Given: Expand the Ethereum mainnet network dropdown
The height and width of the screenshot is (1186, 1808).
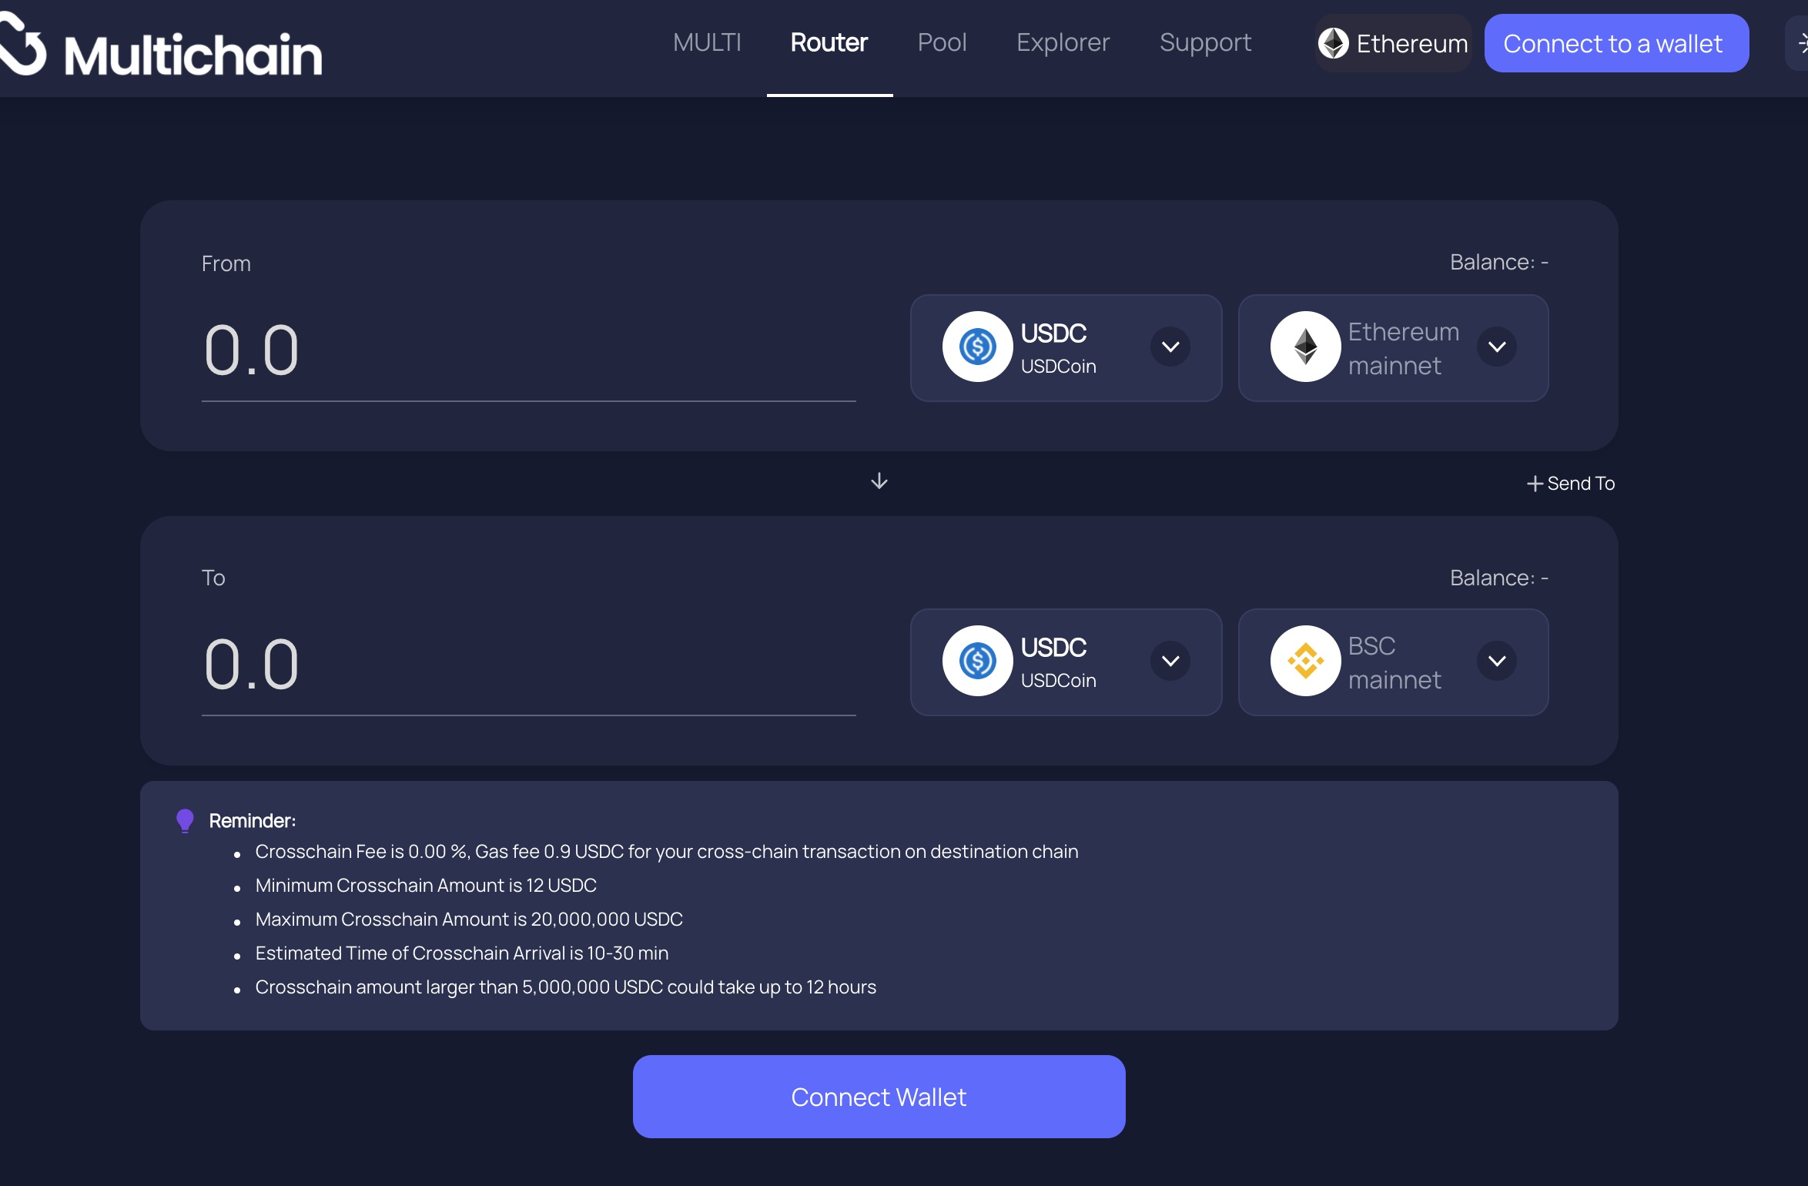Looking at the screenshot, I should pyautogui.click(x=1497, y=347).
